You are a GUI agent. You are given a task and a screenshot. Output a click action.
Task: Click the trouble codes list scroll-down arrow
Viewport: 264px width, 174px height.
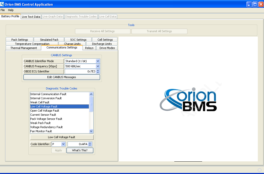91,131
